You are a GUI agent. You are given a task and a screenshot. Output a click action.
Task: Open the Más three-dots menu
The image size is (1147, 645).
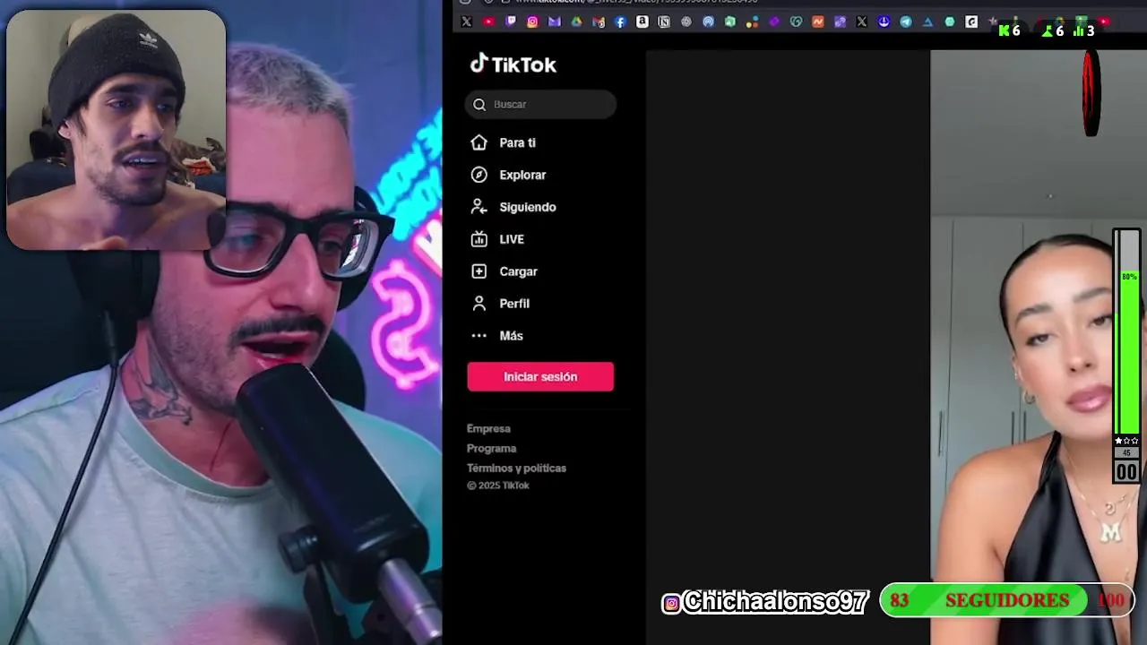coord(479,336)
